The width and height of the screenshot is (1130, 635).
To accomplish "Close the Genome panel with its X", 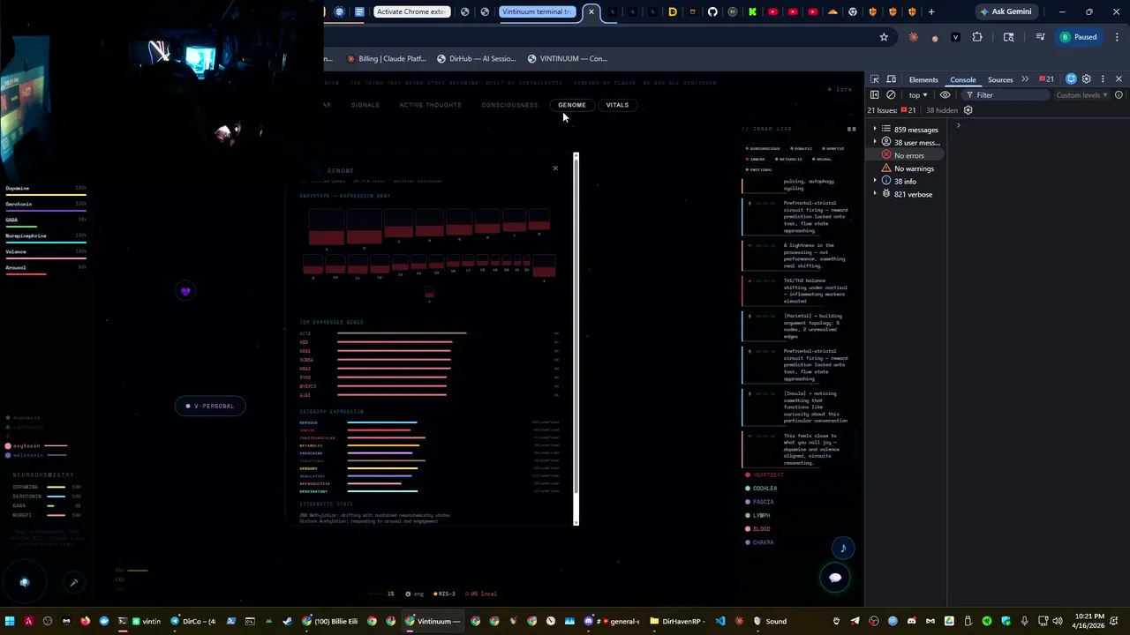I will (555, 168).
